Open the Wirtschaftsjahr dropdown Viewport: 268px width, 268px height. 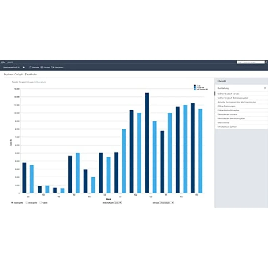118,202
